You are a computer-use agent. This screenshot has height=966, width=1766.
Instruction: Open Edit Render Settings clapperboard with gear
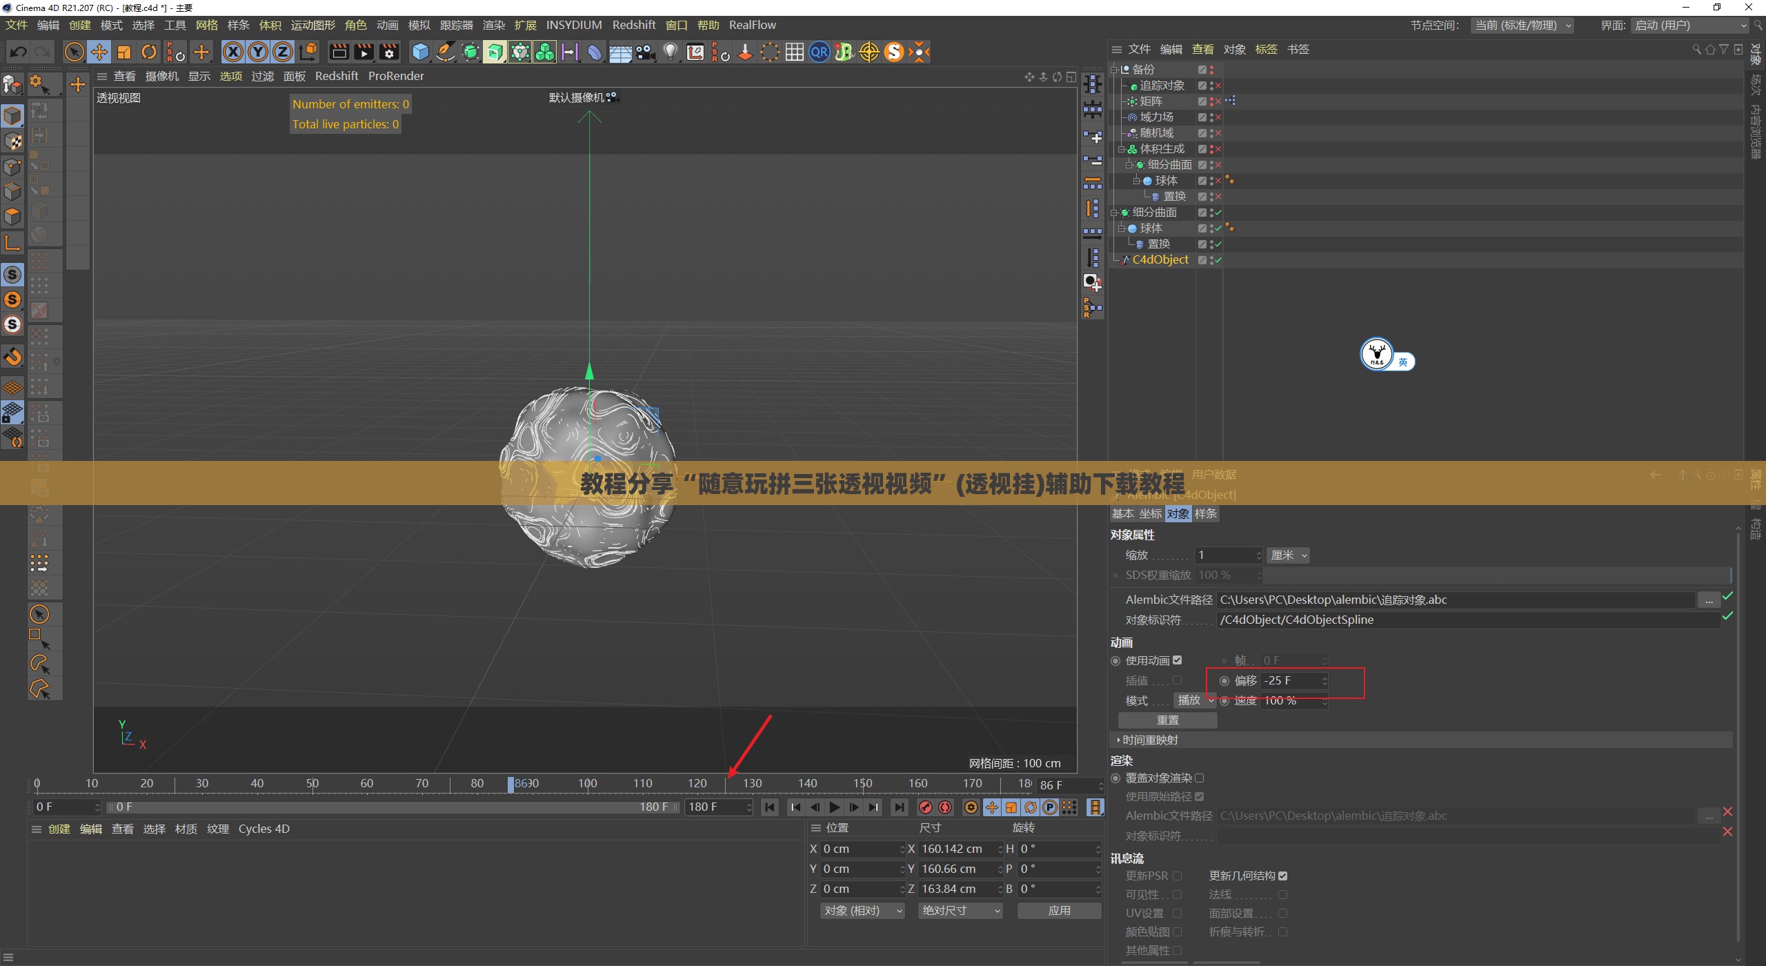click(389, 52)
